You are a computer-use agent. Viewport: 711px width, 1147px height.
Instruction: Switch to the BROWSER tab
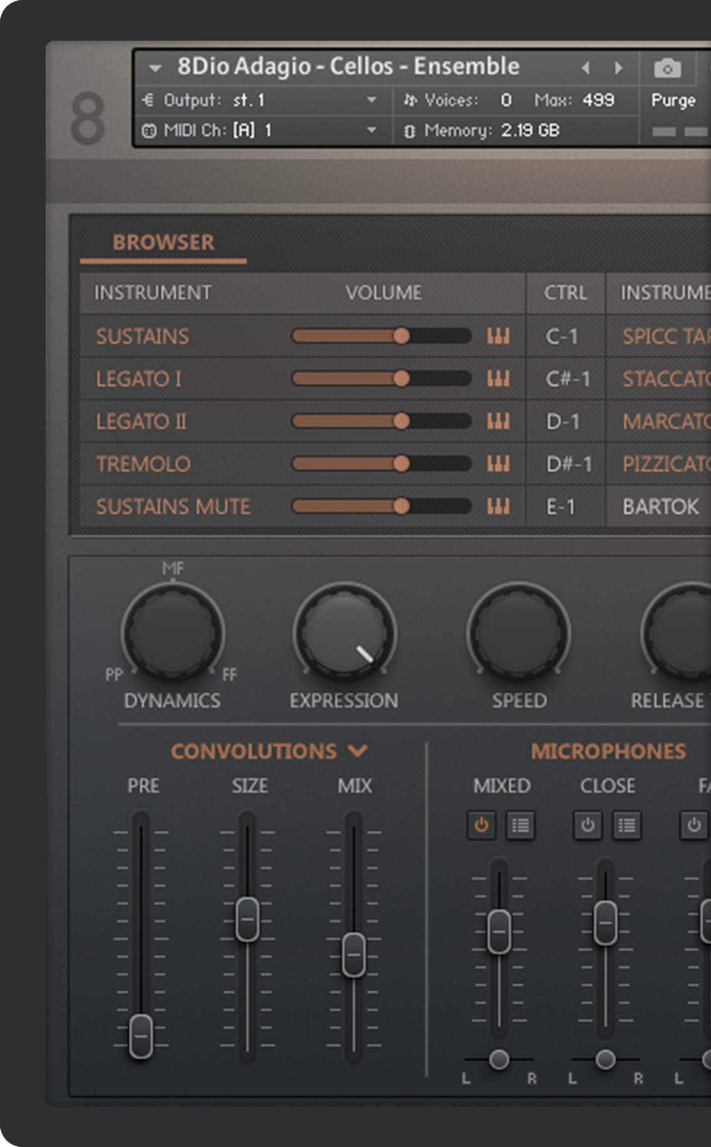(x=163, y=243)
